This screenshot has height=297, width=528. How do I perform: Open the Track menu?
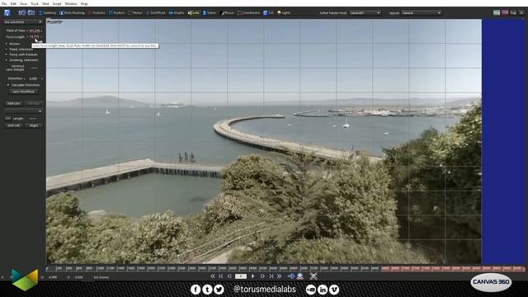tap(35, 3)
